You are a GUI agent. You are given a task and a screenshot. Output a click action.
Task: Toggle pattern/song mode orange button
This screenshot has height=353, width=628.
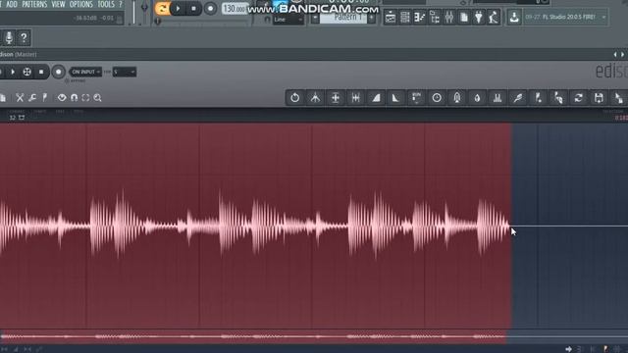point(163,9)
